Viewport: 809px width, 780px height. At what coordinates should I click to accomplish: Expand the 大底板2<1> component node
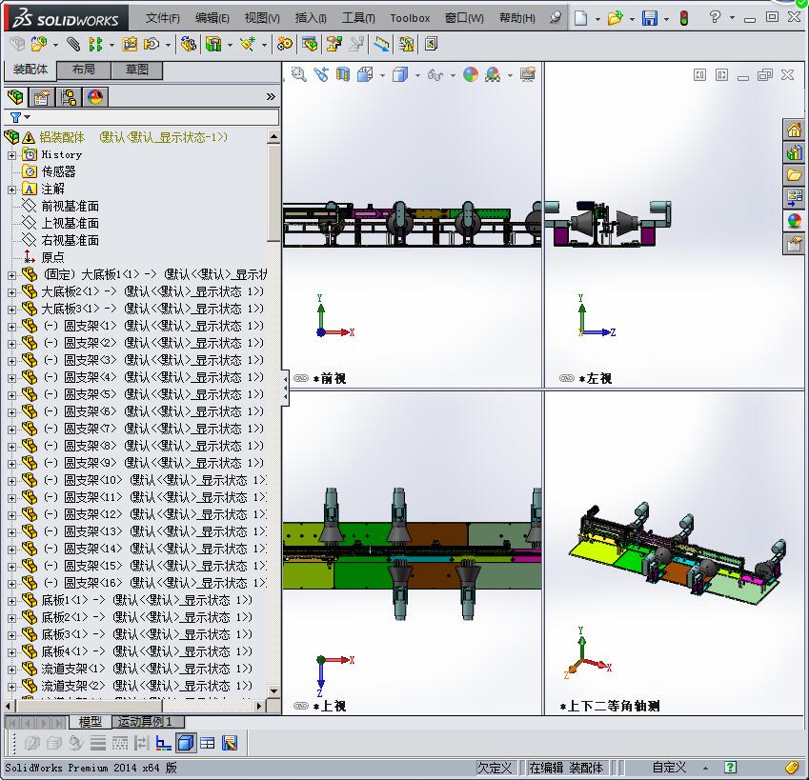[11, 292]
